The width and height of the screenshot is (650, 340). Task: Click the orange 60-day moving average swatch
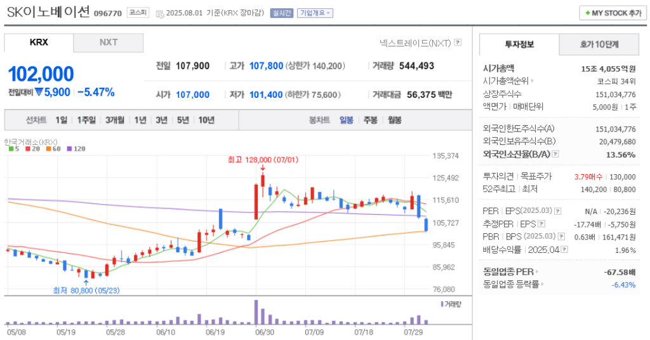(48, 149)
